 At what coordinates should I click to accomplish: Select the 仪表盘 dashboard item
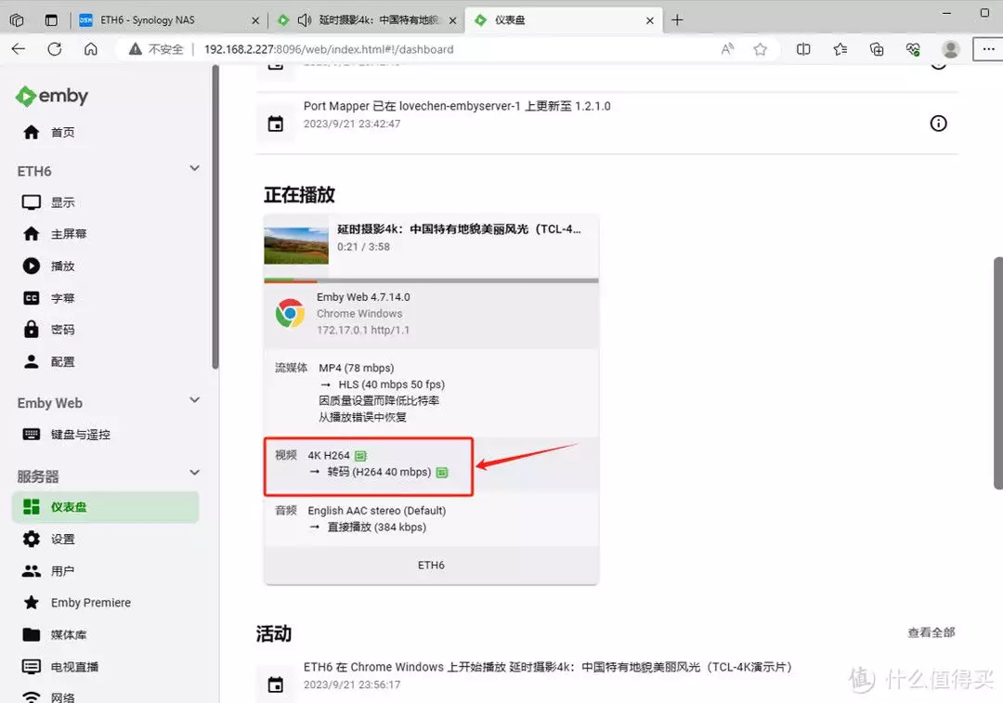(106, 507)
